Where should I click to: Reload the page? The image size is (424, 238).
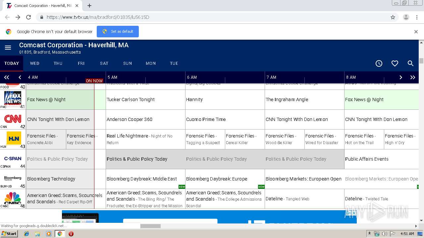(x=28, y=17)
